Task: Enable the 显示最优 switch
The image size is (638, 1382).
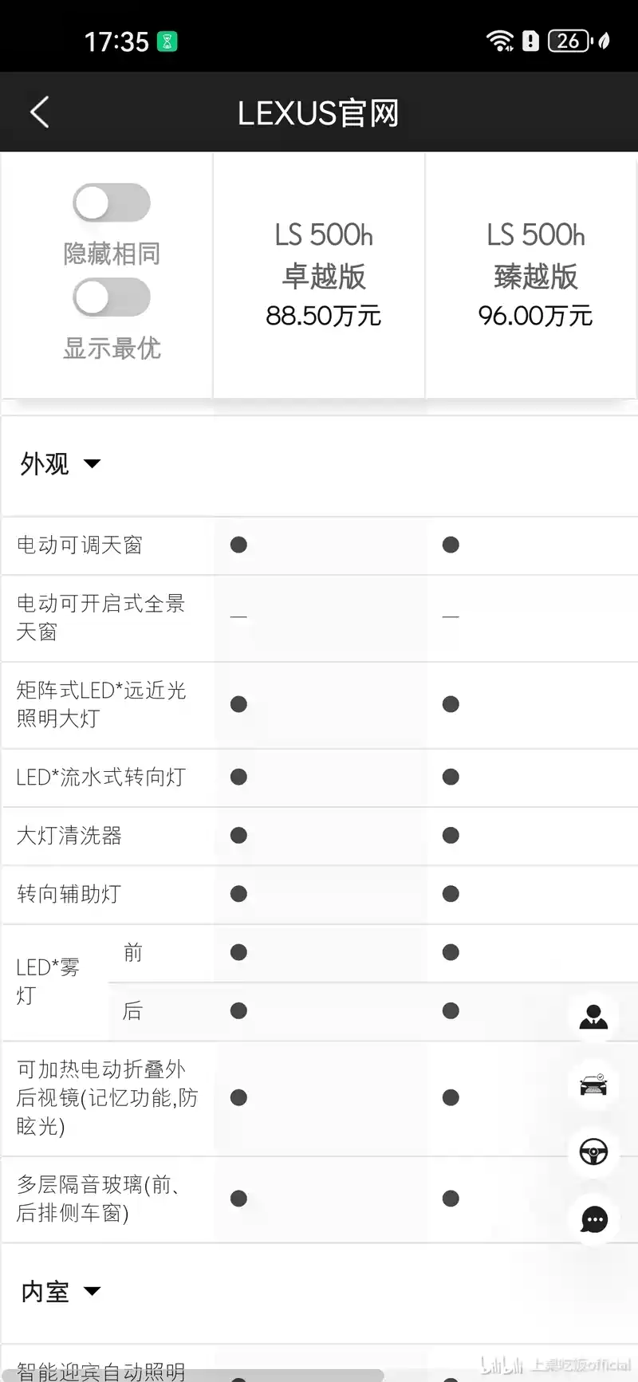Action: pos(112,297)
